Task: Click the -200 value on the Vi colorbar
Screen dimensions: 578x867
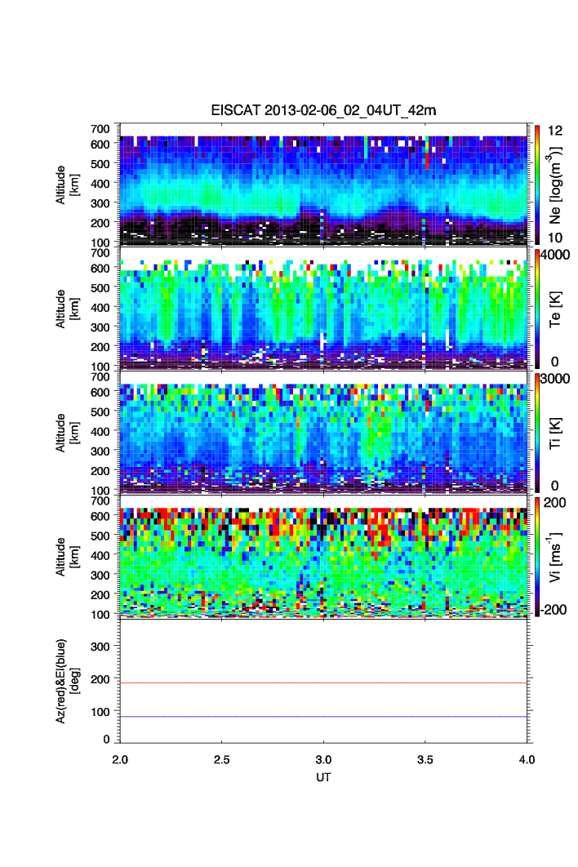Action: 554,610
